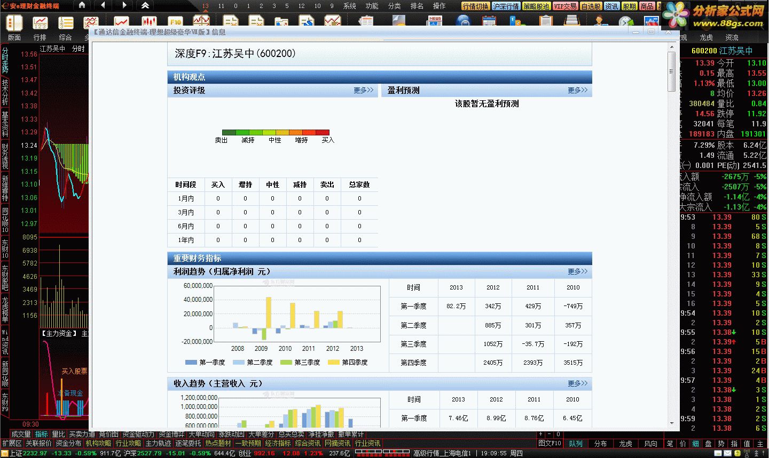
Task: Go back with the left arrow icon
Action: [103, 5]
